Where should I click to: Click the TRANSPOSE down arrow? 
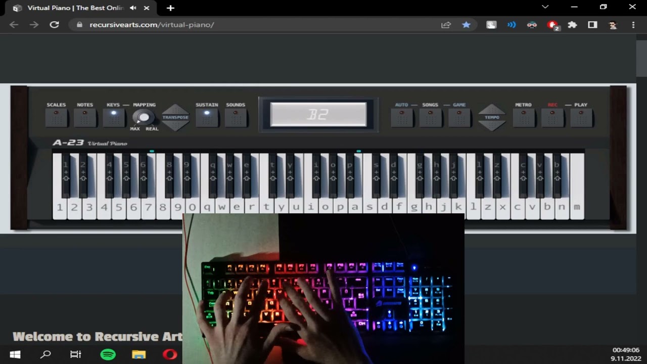click(175, 125)
